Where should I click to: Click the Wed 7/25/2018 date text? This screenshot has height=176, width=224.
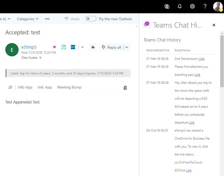click(38, 53)
